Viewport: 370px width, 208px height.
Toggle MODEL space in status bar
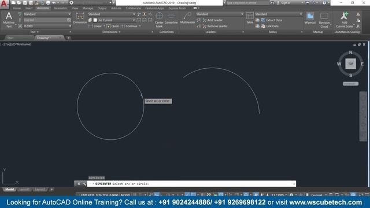[x=125, y=195]
